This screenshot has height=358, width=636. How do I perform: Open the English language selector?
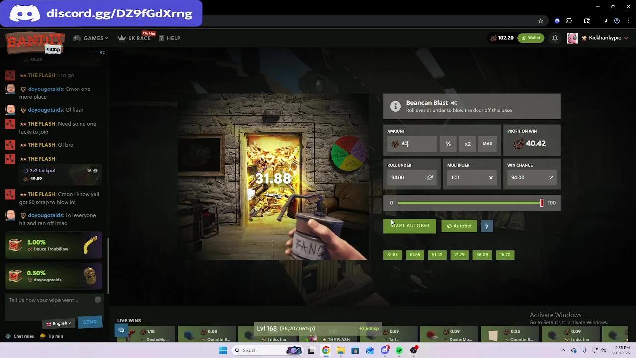click(58, 323)
